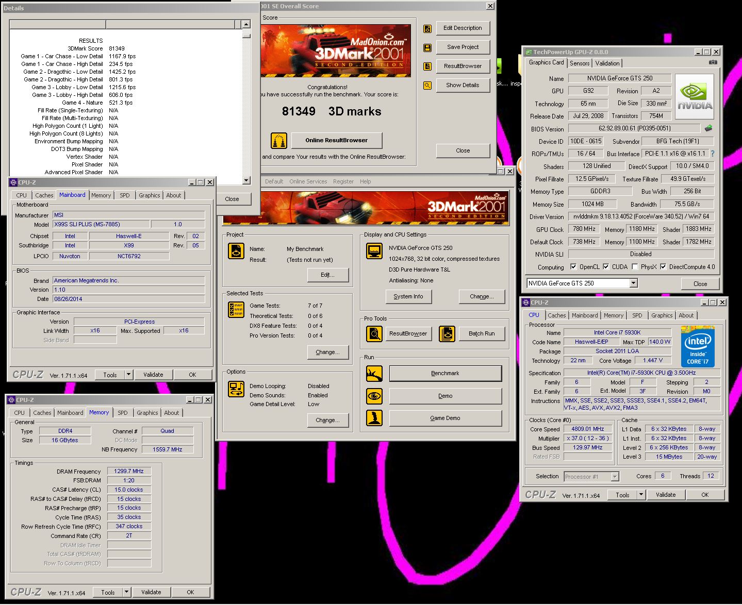Toggle the PhysX checkbox in GPU-Z
Viewport: 742px width, 605px height.
tap(635, 267)
